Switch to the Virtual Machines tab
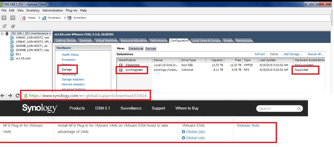 (x=106, y=41)
